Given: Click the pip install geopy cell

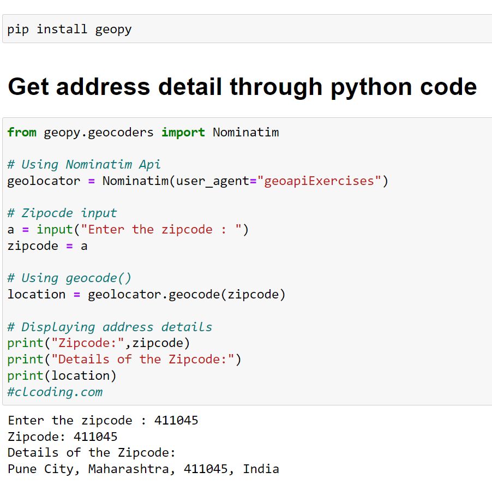Looking at the screenshot, I should [x=69, y=29].
